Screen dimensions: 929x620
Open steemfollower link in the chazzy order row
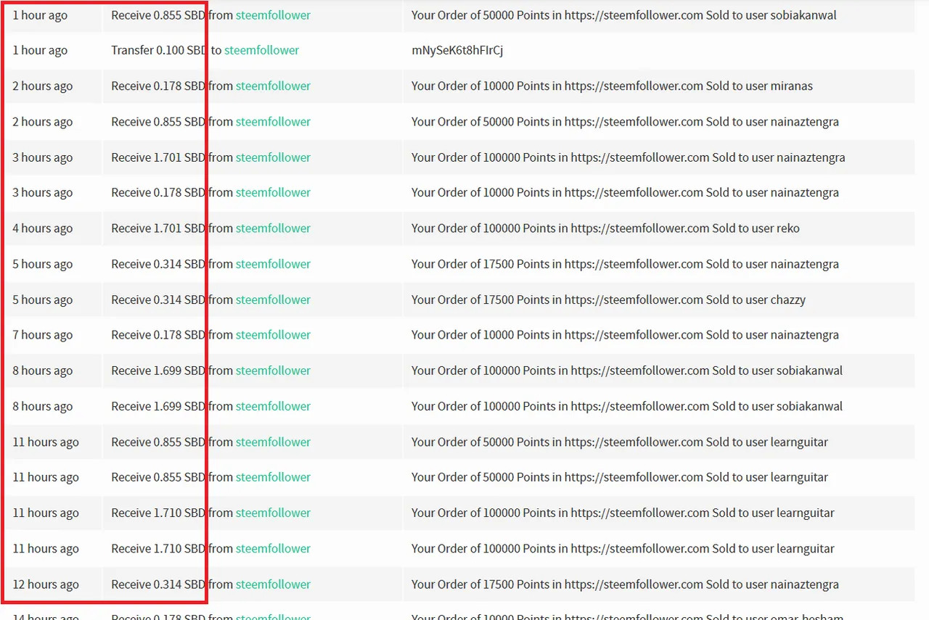pos(273,299)
